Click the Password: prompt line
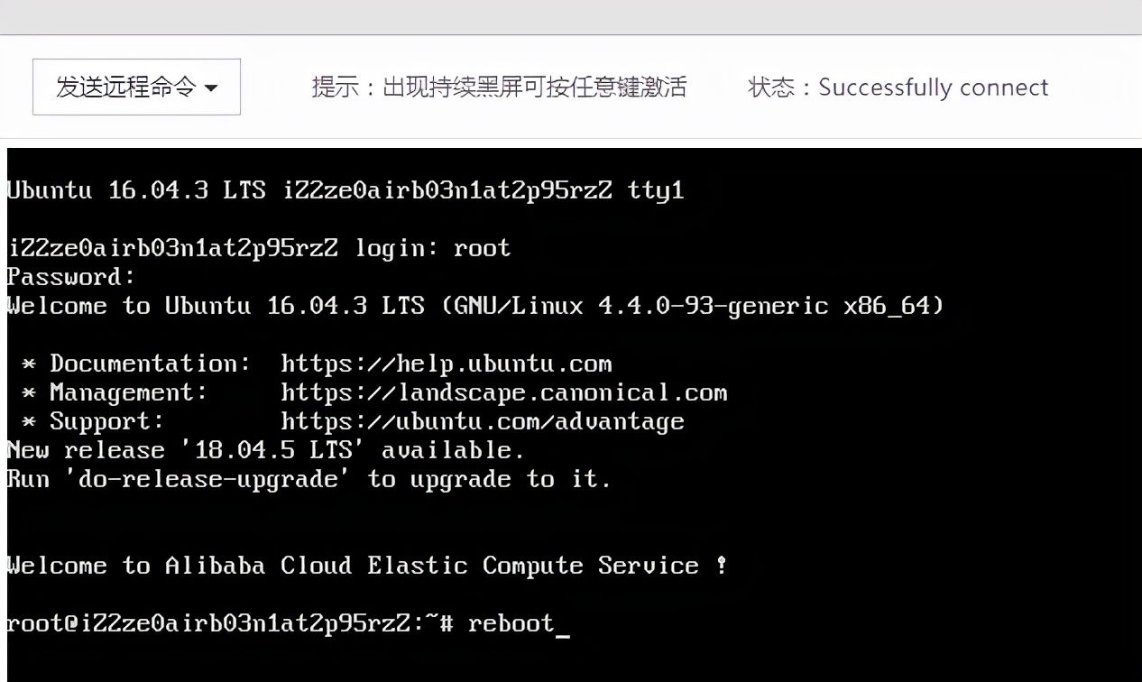This screenshot has width=1142, height=682. pos(71,277)
